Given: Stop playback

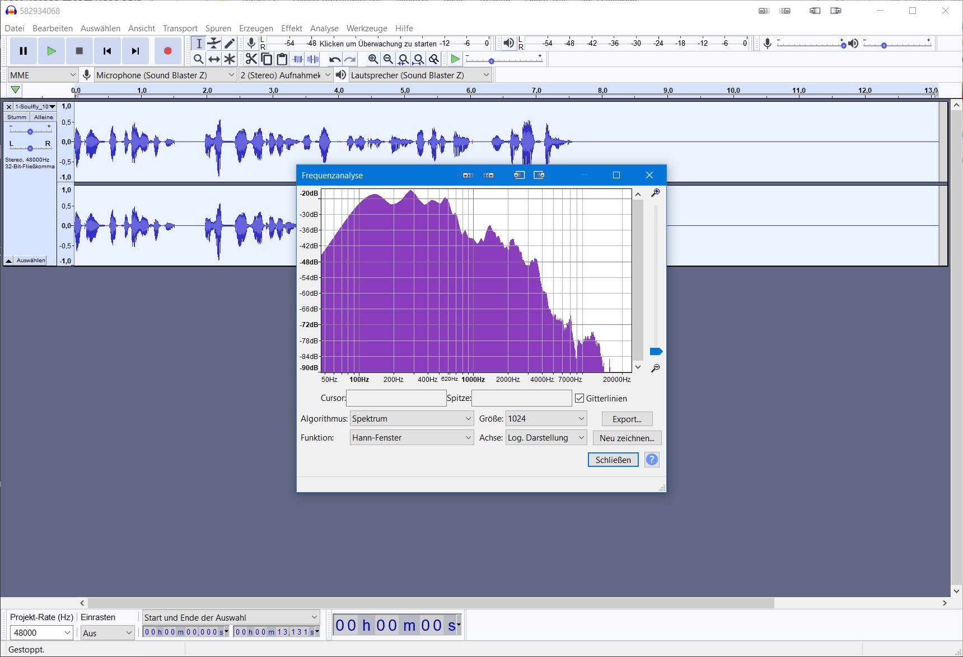Looking at the screenshot, I should [x=80, y=51].
